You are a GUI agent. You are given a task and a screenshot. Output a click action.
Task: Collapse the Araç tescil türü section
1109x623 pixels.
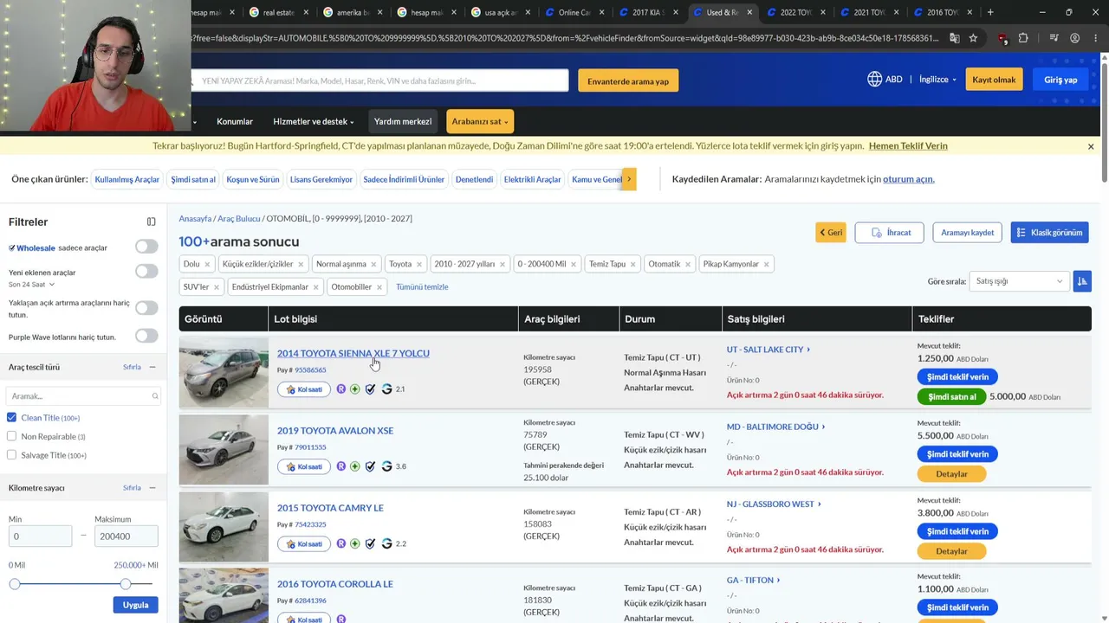pyautogui.click(x=152, y=367)
